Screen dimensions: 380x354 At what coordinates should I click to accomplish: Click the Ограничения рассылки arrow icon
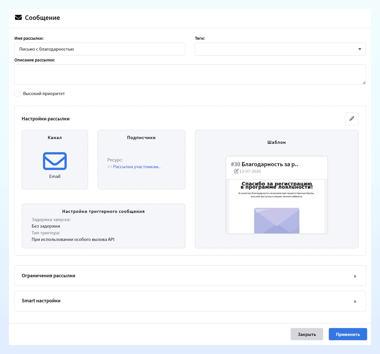tap(355, 276)
